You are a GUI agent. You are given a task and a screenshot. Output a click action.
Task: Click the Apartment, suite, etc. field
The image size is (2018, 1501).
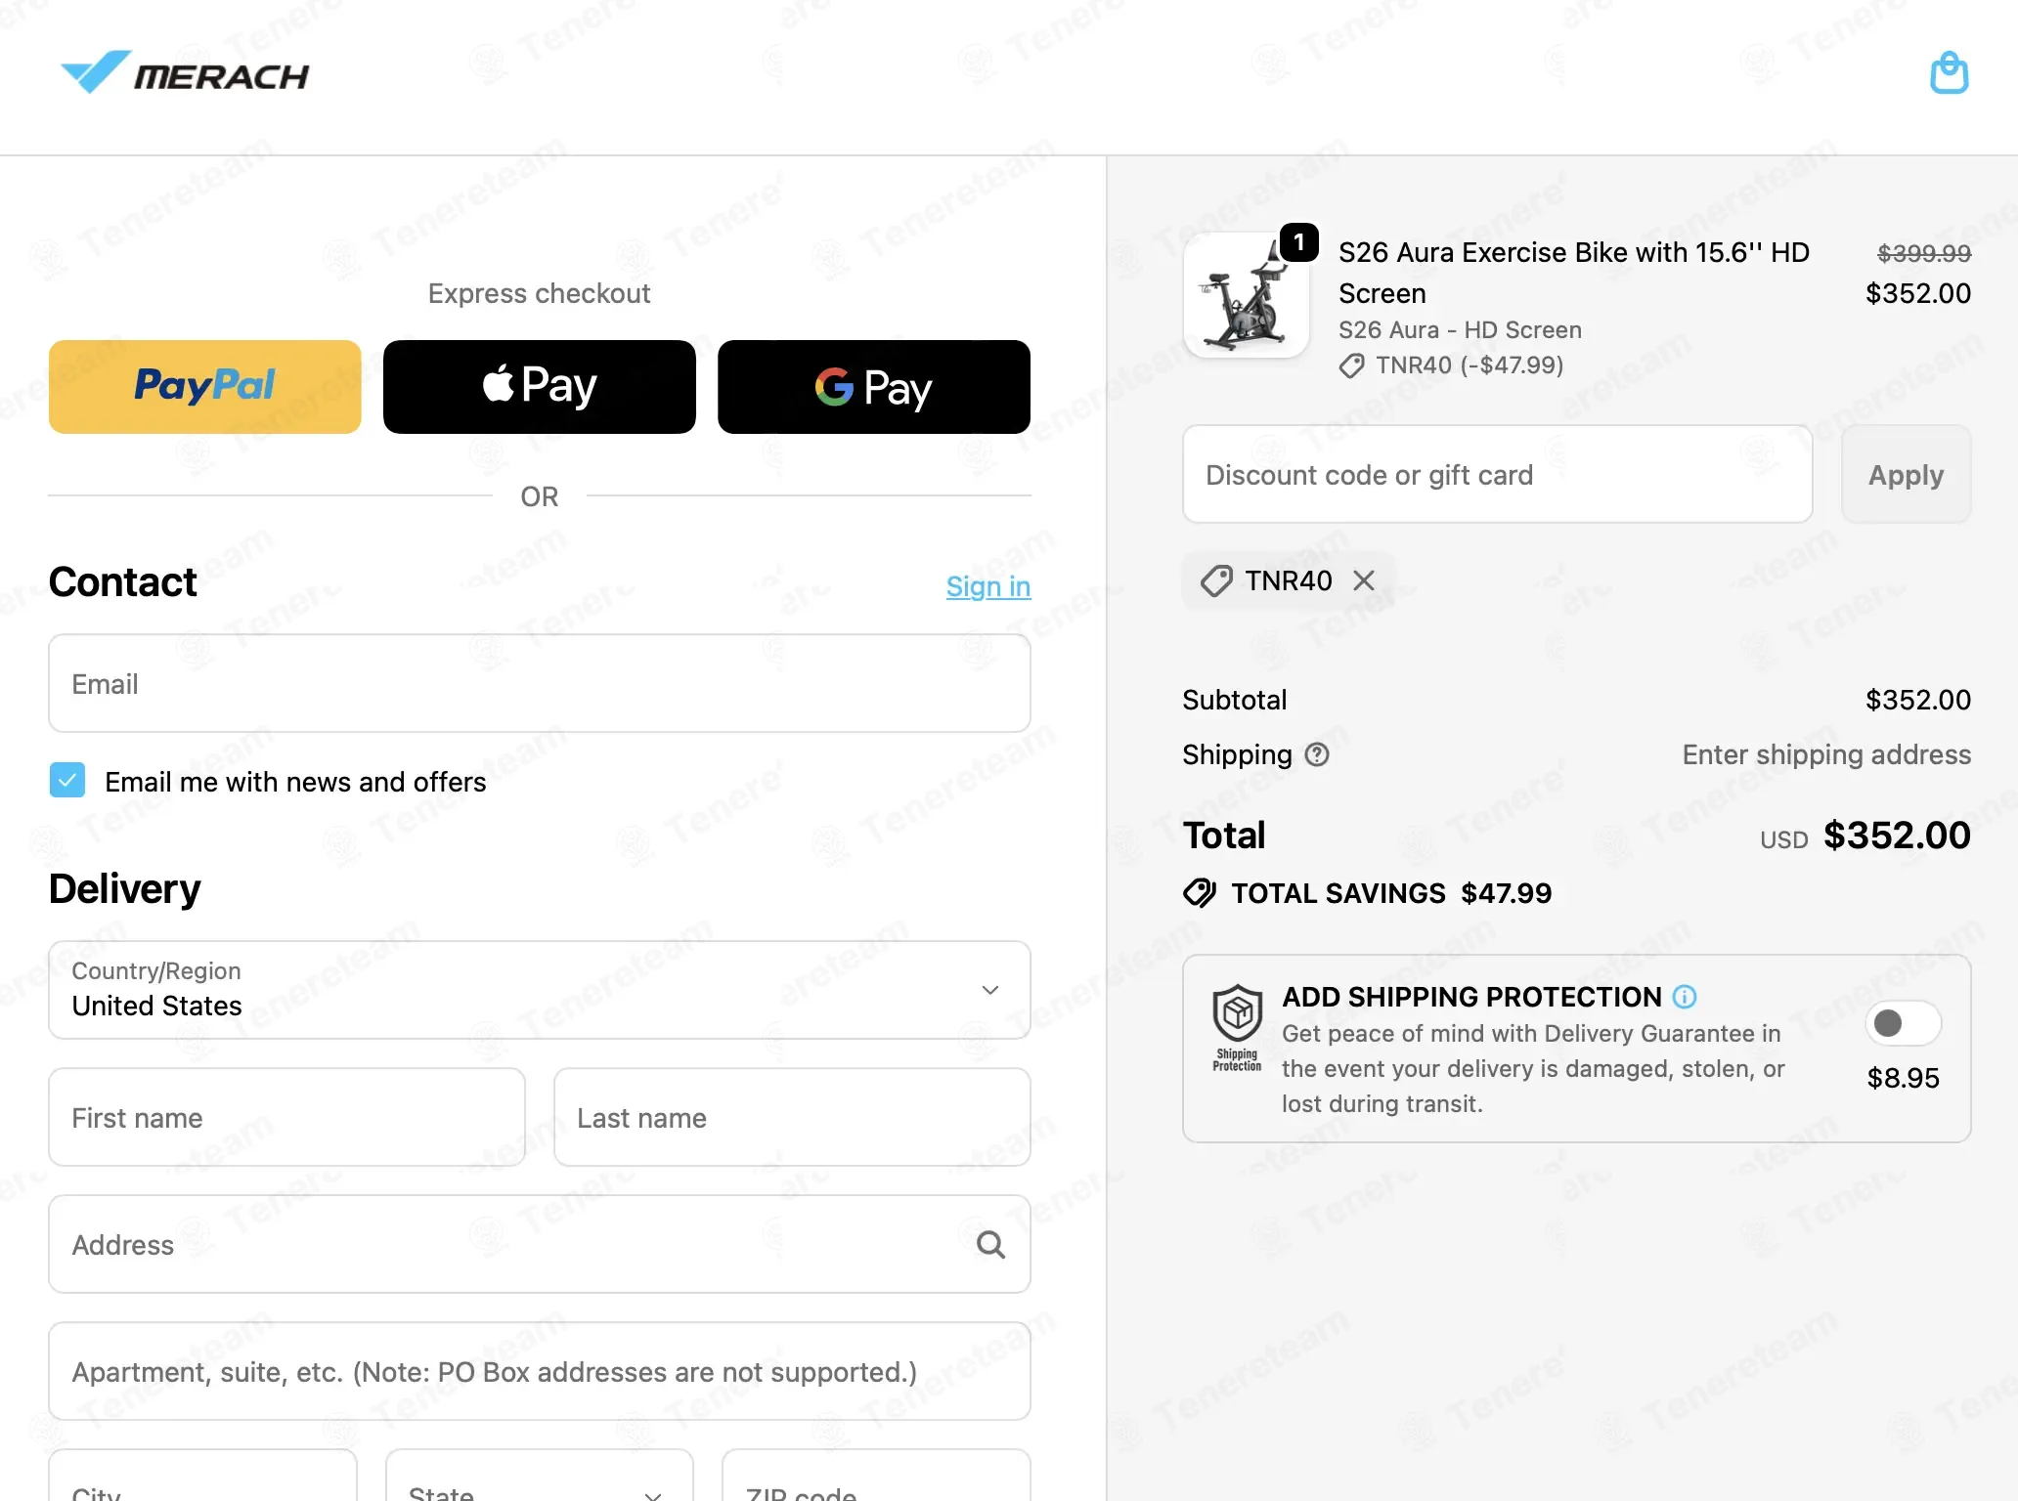tap(540, 1371)
